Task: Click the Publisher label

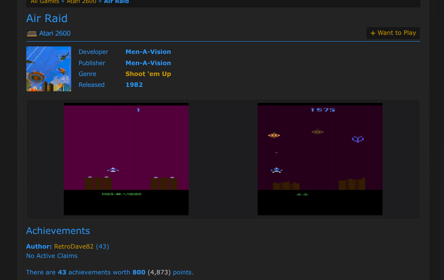Action: [92, 63]
